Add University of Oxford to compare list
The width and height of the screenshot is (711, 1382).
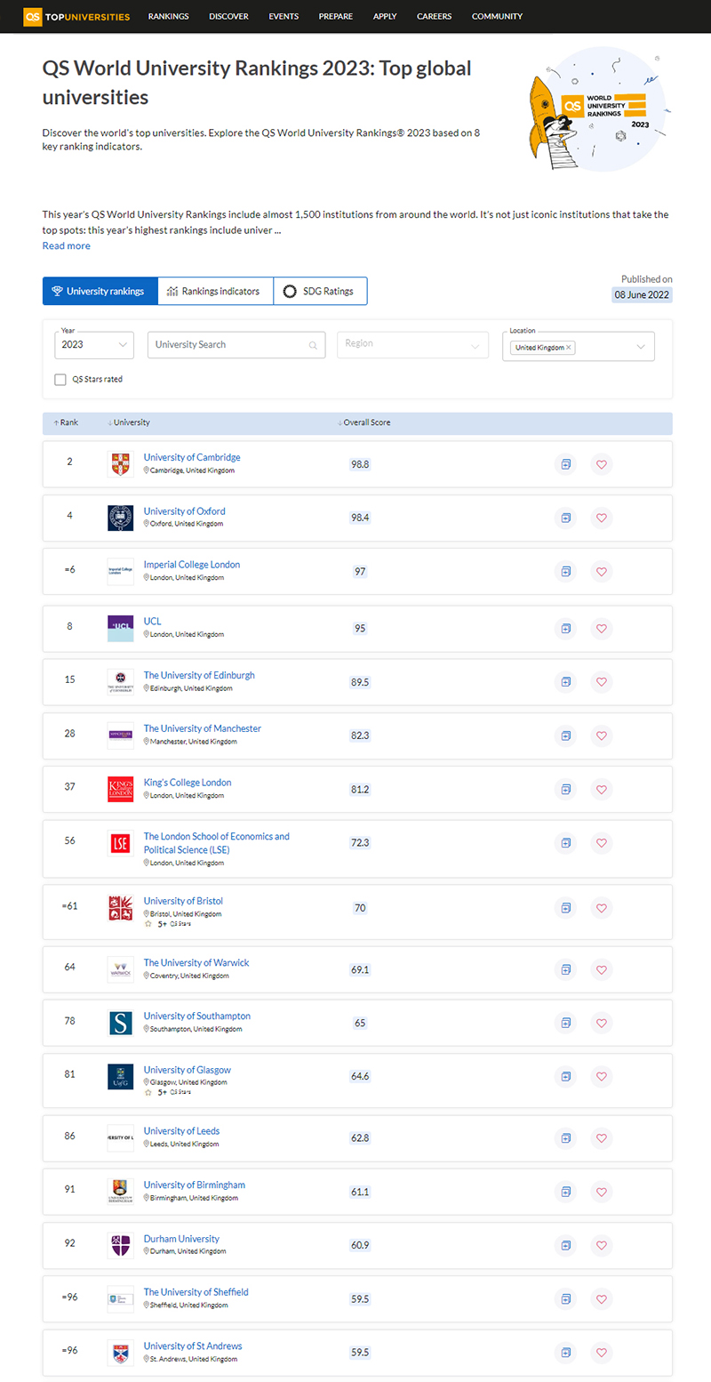coord(565,518)
